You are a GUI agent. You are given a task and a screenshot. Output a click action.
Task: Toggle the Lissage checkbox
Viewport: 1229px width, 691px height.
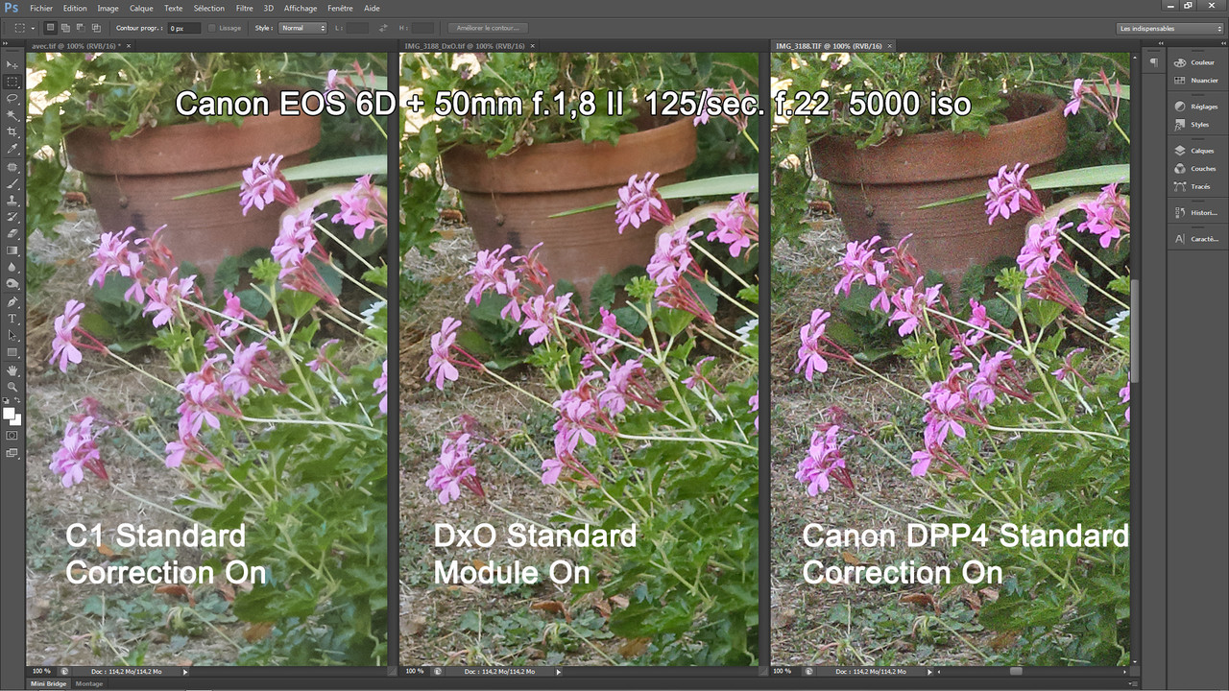pos(212,28)
